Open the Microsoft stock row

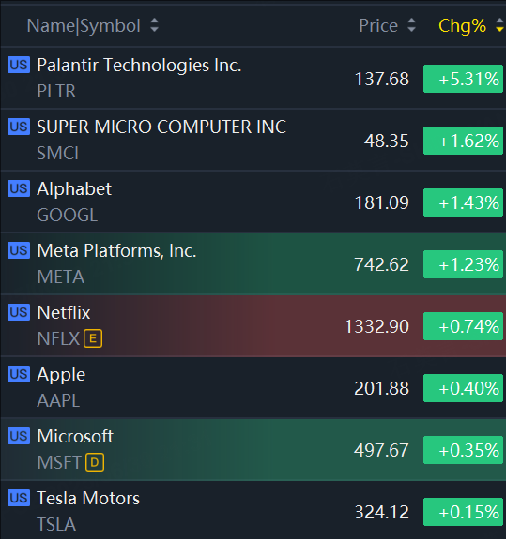click(x=253, y=449)
